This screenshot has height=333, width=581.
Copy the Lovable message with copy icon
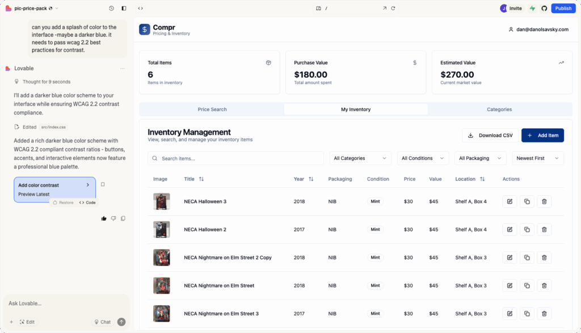123,218
